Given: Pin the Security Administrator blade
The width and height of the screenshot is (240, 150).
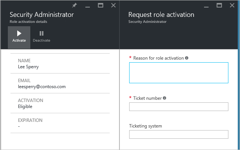Looking at the screenshot, I should (75, 5).
